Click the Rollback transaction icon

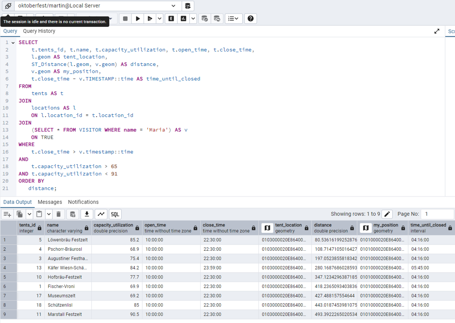click(x=217, y=18)
